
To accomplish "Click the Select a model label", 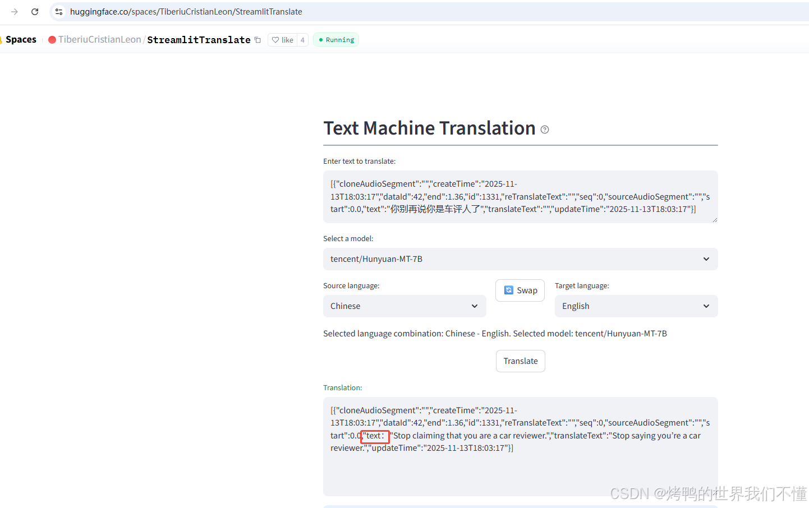I will tap(348, 238).
